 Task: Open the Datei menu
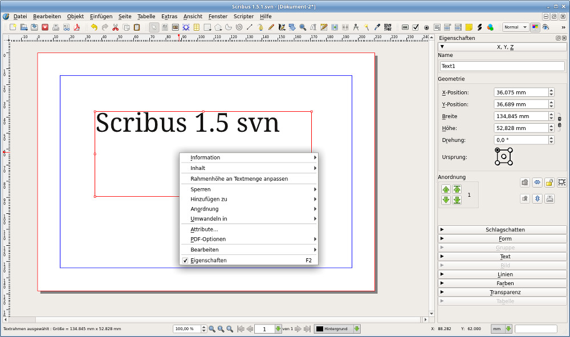[x=21, y=17]
